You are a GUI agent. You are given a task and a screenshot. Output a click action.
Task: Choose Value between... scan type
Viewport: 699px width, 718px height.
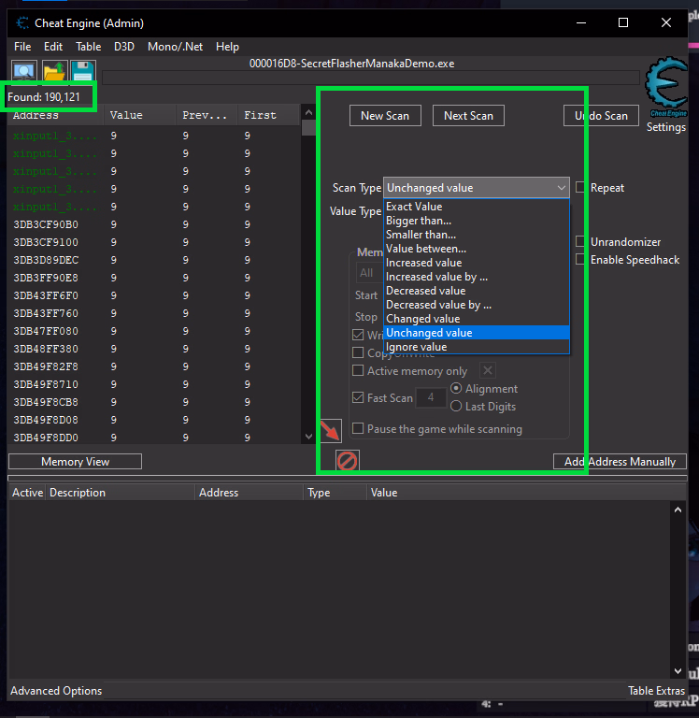click(x=477, y=249)
